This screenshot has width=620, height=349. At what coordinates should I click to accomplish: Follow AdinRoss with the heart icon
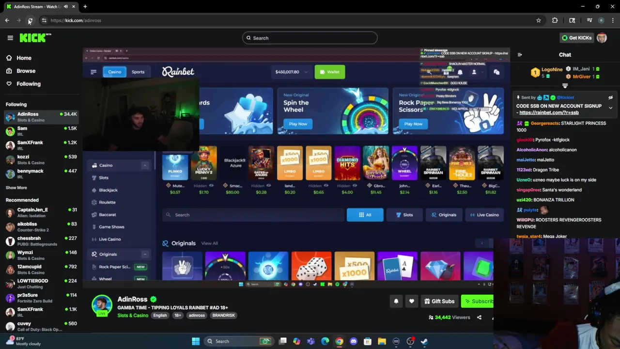click(x=411, y=301)
